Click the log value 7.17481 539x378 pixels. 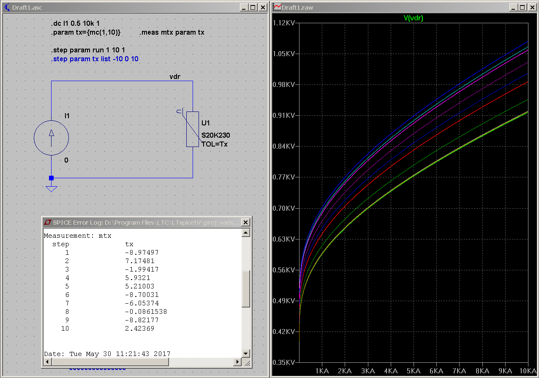140,261
